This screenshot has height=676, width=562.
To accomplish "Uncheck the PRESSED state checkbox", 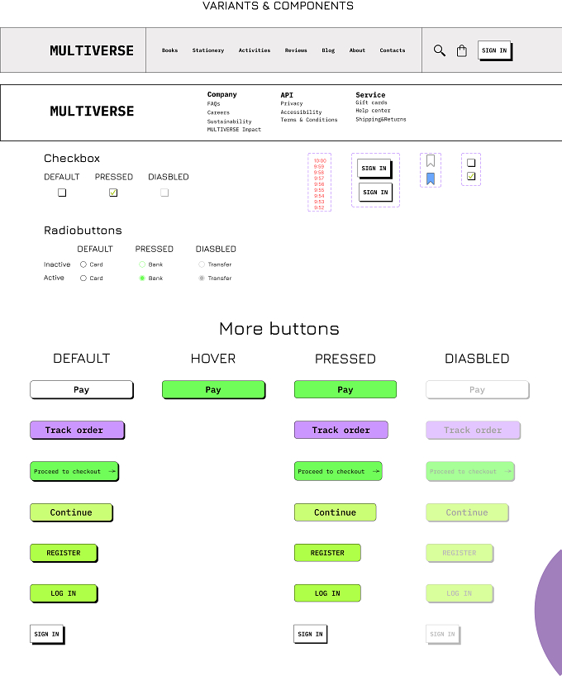I will tap(113, 193).
